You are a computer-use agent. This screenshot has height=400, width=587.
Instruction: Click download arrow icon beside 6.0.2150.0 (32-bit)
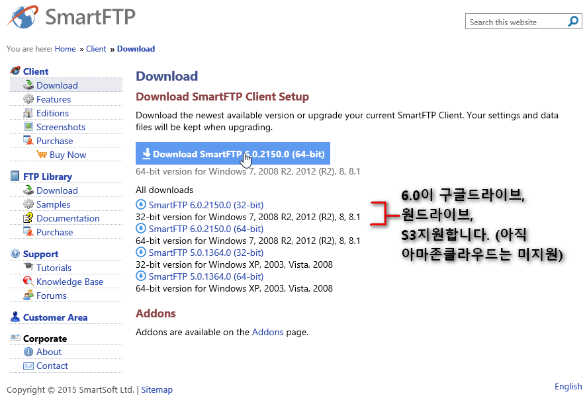tap(141, 205)
